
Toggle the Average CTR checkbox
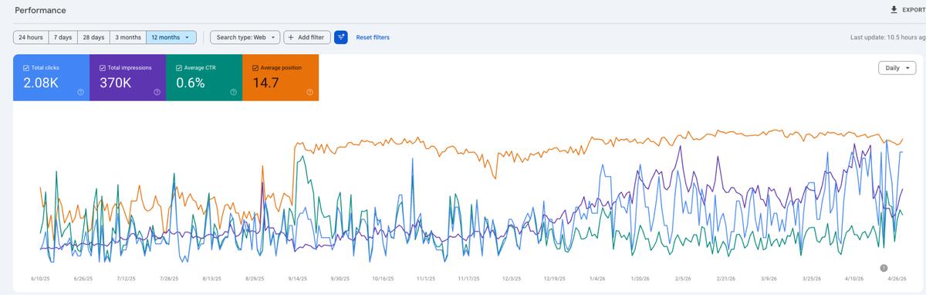179,68
